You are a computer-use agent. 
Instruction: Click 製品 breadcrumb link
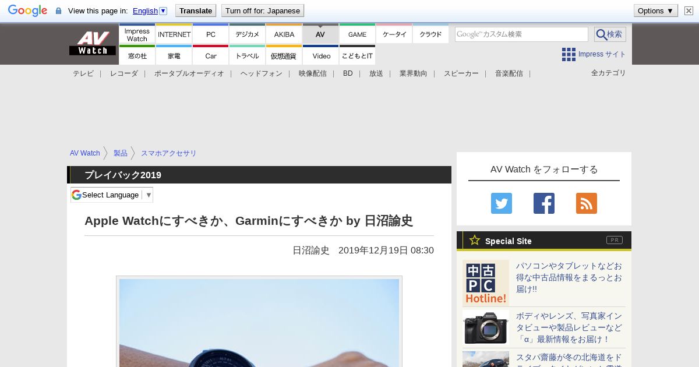pyautogui.click(x=121, y=153)
